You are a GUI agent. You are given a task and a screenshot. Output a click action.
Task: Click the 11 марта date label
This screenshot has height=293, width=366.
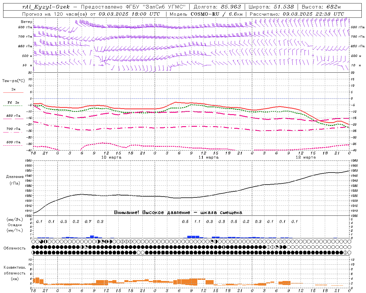[x=208, y=157]
